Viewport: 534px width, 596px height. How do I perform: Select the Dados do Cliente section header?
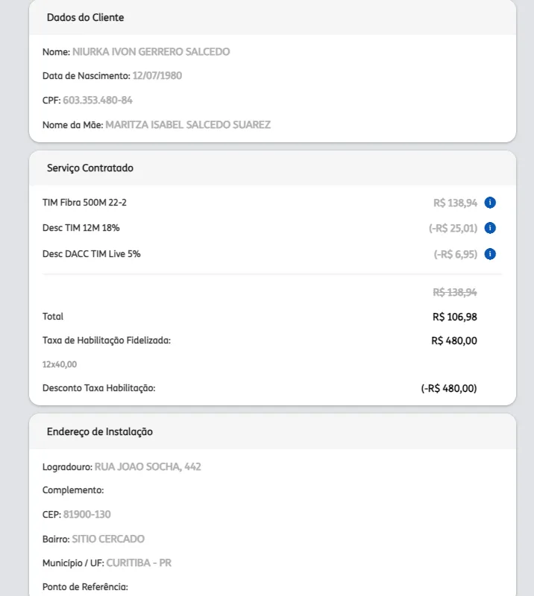point(86,17)
